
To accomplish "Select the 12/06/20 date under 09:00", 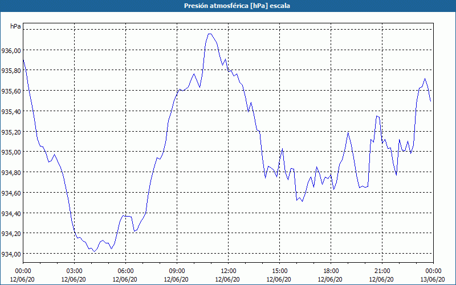I will [176, 279].
